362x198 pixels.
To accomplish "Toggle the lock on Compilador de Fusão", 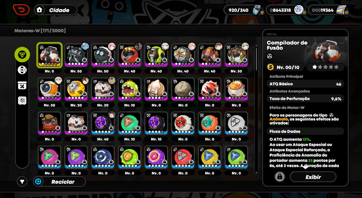I will point(280,177).
